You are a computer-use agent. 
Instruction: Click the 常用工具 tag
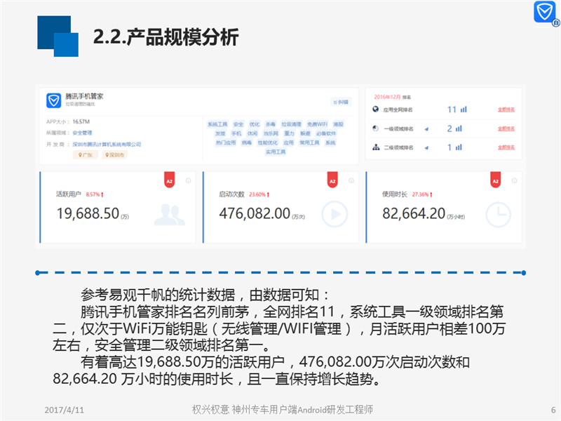[x=309, y=143]
